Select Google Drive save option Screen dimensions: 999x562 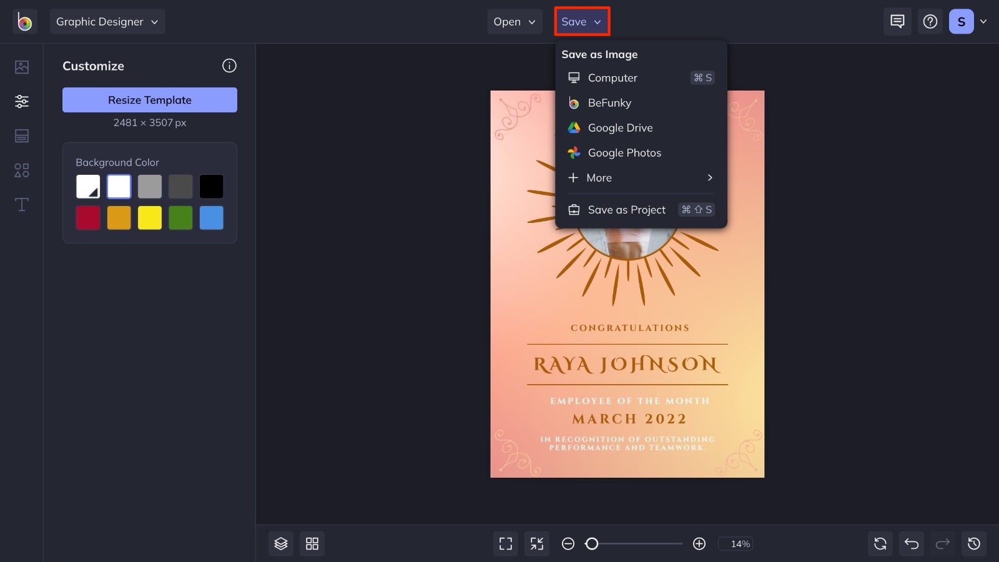[x=619, y=128]
